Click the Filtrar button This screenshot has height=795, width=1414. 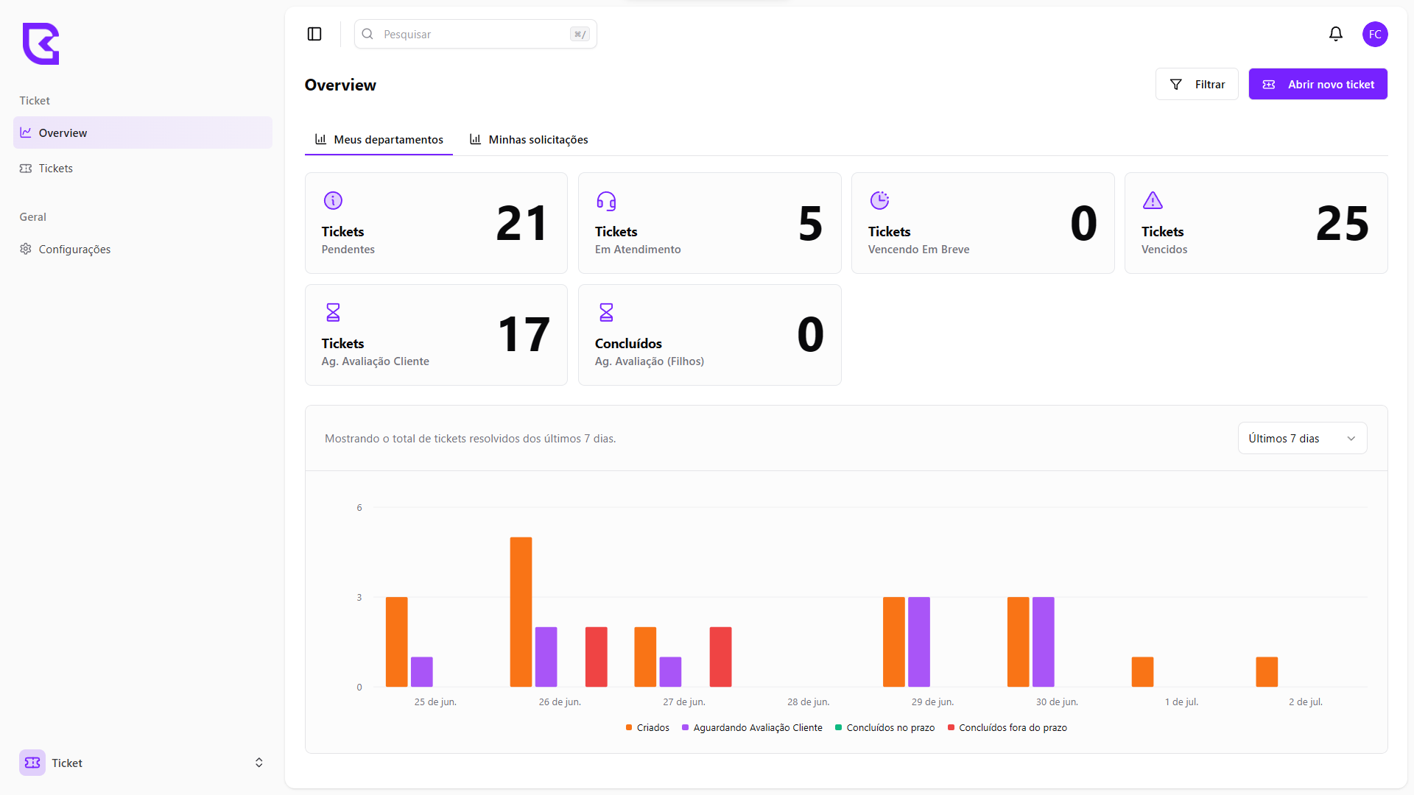pyautogui.click(x=1197, y=84)
